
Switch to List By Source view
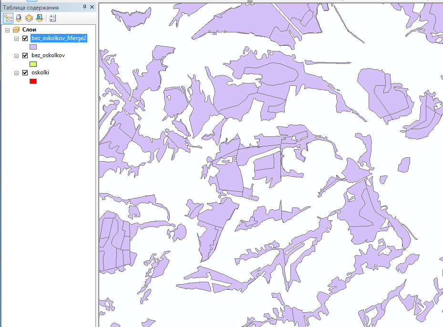pyautogui.click(x=19, y=19)
